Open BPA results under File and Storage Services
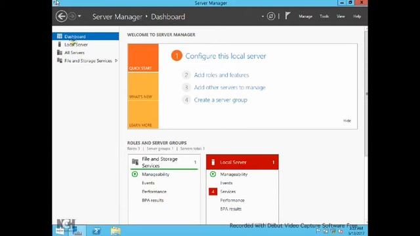 pyautogui.click(x=152, y=200)
